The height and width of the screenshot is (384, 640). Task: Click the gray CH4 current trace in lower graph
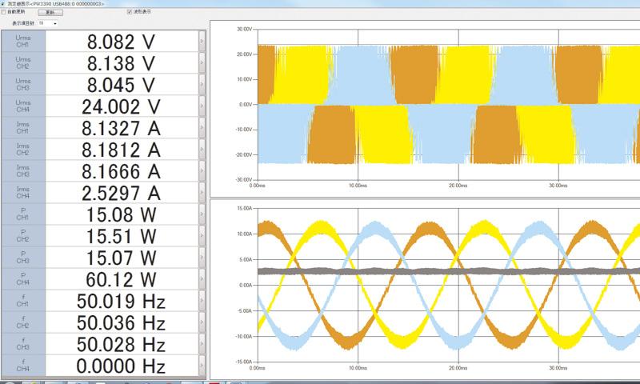(440, 272)
